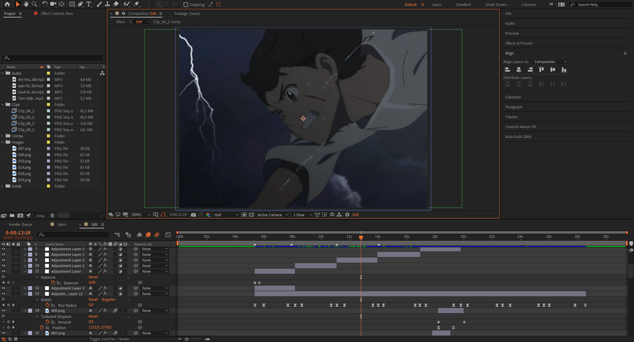Open the Effect Controls Bars tab
Image resolution: width=634 pixels, height=342 pixels.
(57, 14)
